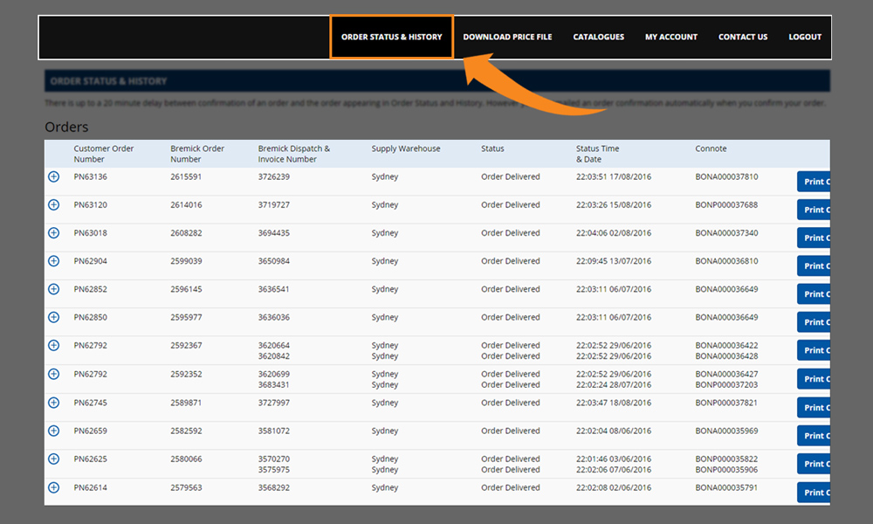Go to Catalogues in navigation bar
Screen dimensions: 873x524
(598, 37)
